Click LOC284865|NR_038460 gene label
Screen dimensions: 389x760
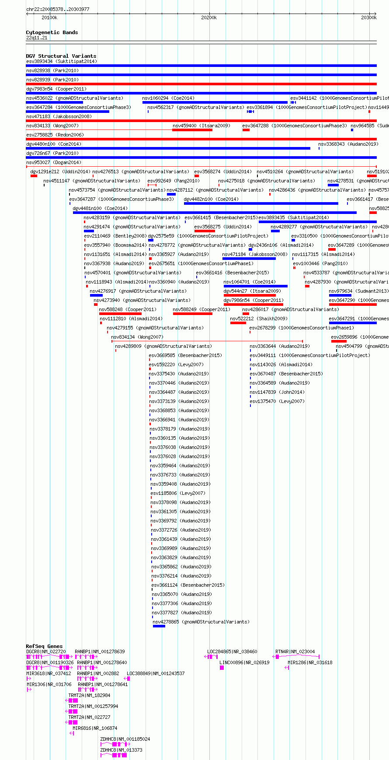tap(232, 651)
